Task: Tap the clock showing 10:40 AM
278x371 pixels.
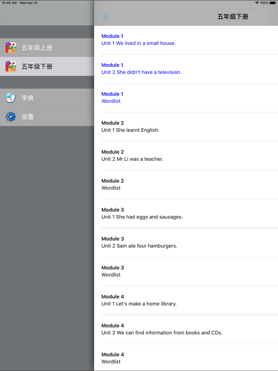Action: click(x=9, y=3)
